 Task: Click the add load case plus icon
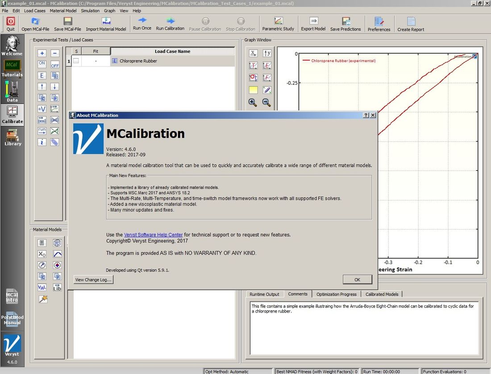point(42,53)
